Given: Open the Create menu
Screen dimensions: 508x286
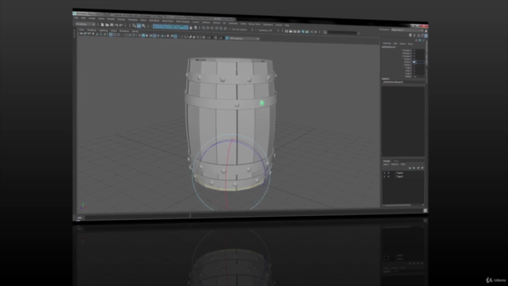Looking at the screenshot, I should pos(92,18).
